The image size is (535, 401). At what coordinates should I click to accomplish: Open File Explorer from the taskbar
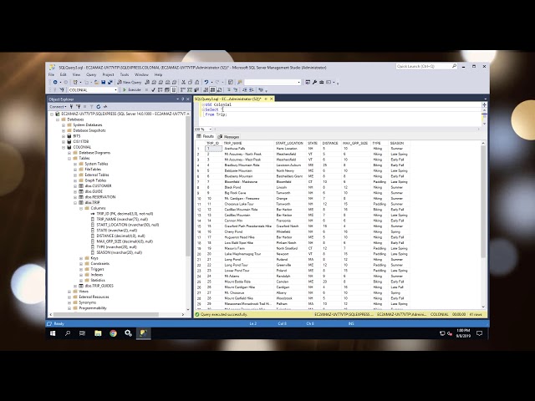click(x=98, y=333)
